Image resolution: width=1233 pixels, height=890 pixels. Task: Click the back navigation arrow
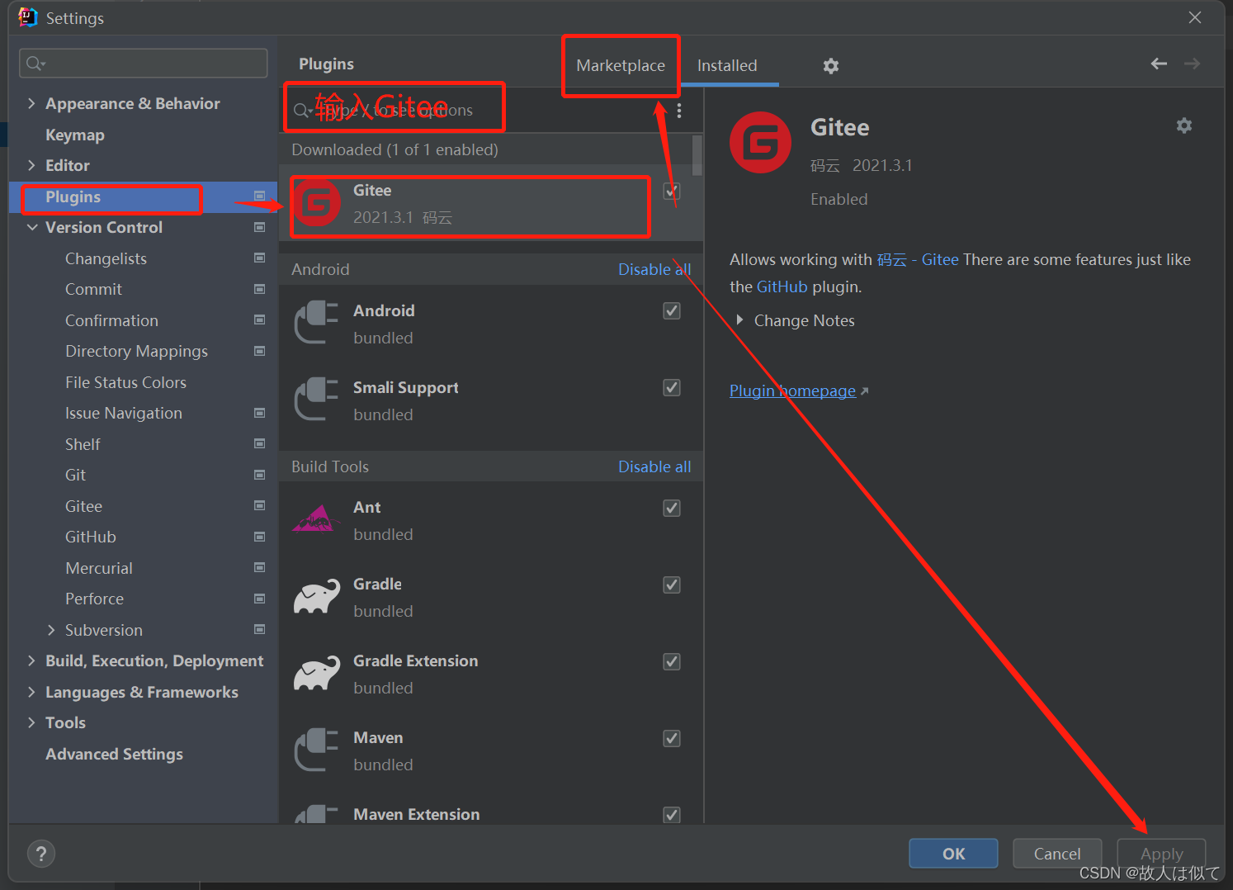click(1159, 64)
